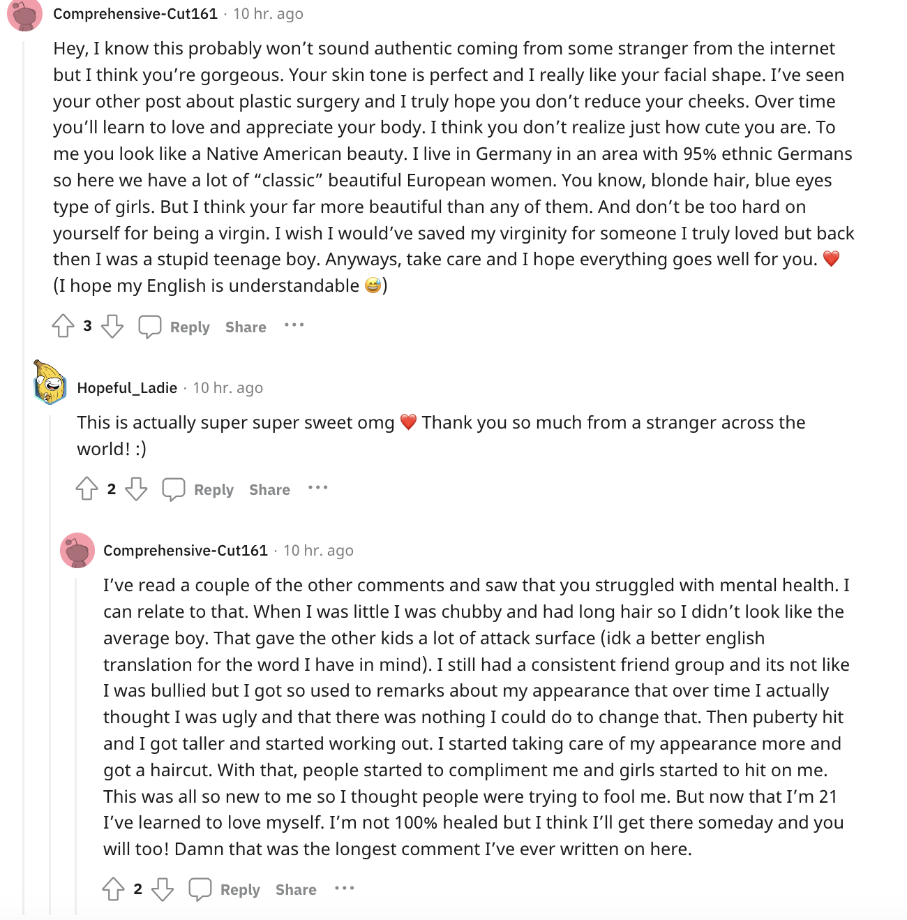Screen dimensions: 907x920
Task: Open Hopeful_Ladie's user profile link
Action: tap(127, 387)
